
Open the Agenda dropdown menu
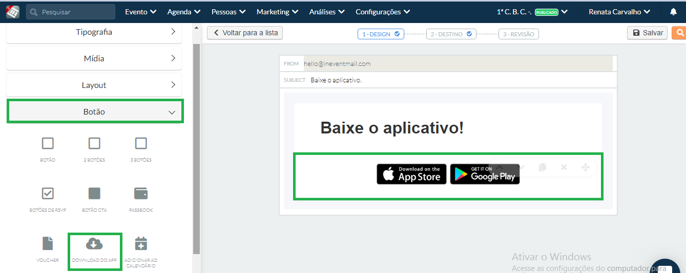(x=183, y=12)
